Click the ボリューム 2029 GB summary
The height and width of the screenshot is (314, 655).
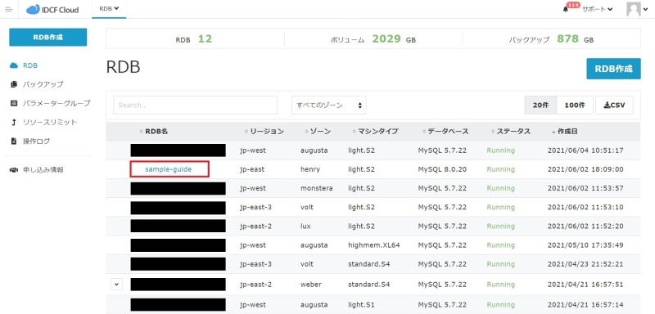(373, 39)
